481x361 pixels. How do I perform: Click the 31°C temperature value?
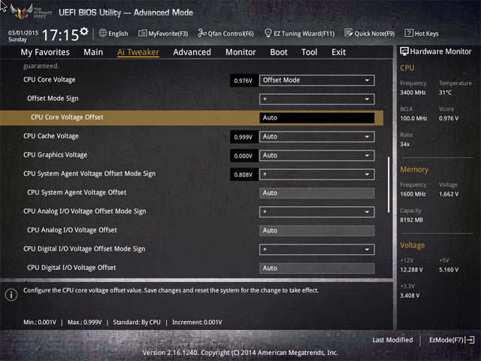coord(445,93)
